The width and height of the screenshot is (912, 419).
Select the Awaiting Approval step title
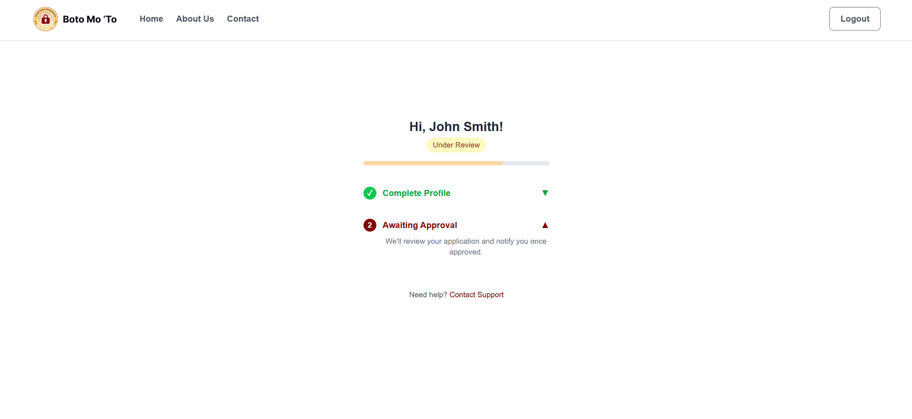[419, 225]
